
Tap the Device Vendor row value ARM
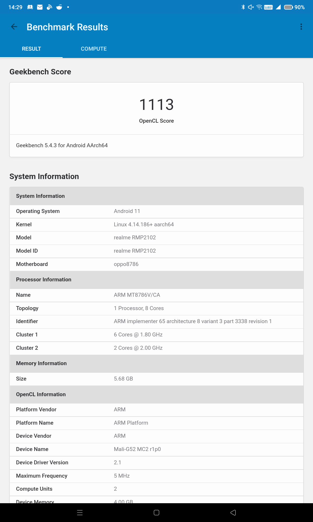click(120, 436)
